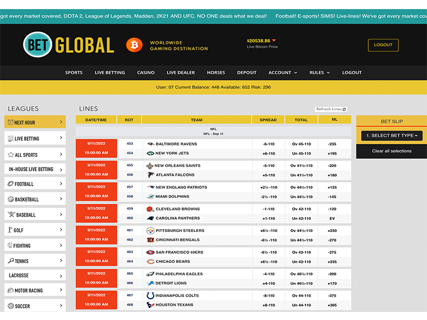
Task: Go to the Casino menu item
Action: (146, 73)
